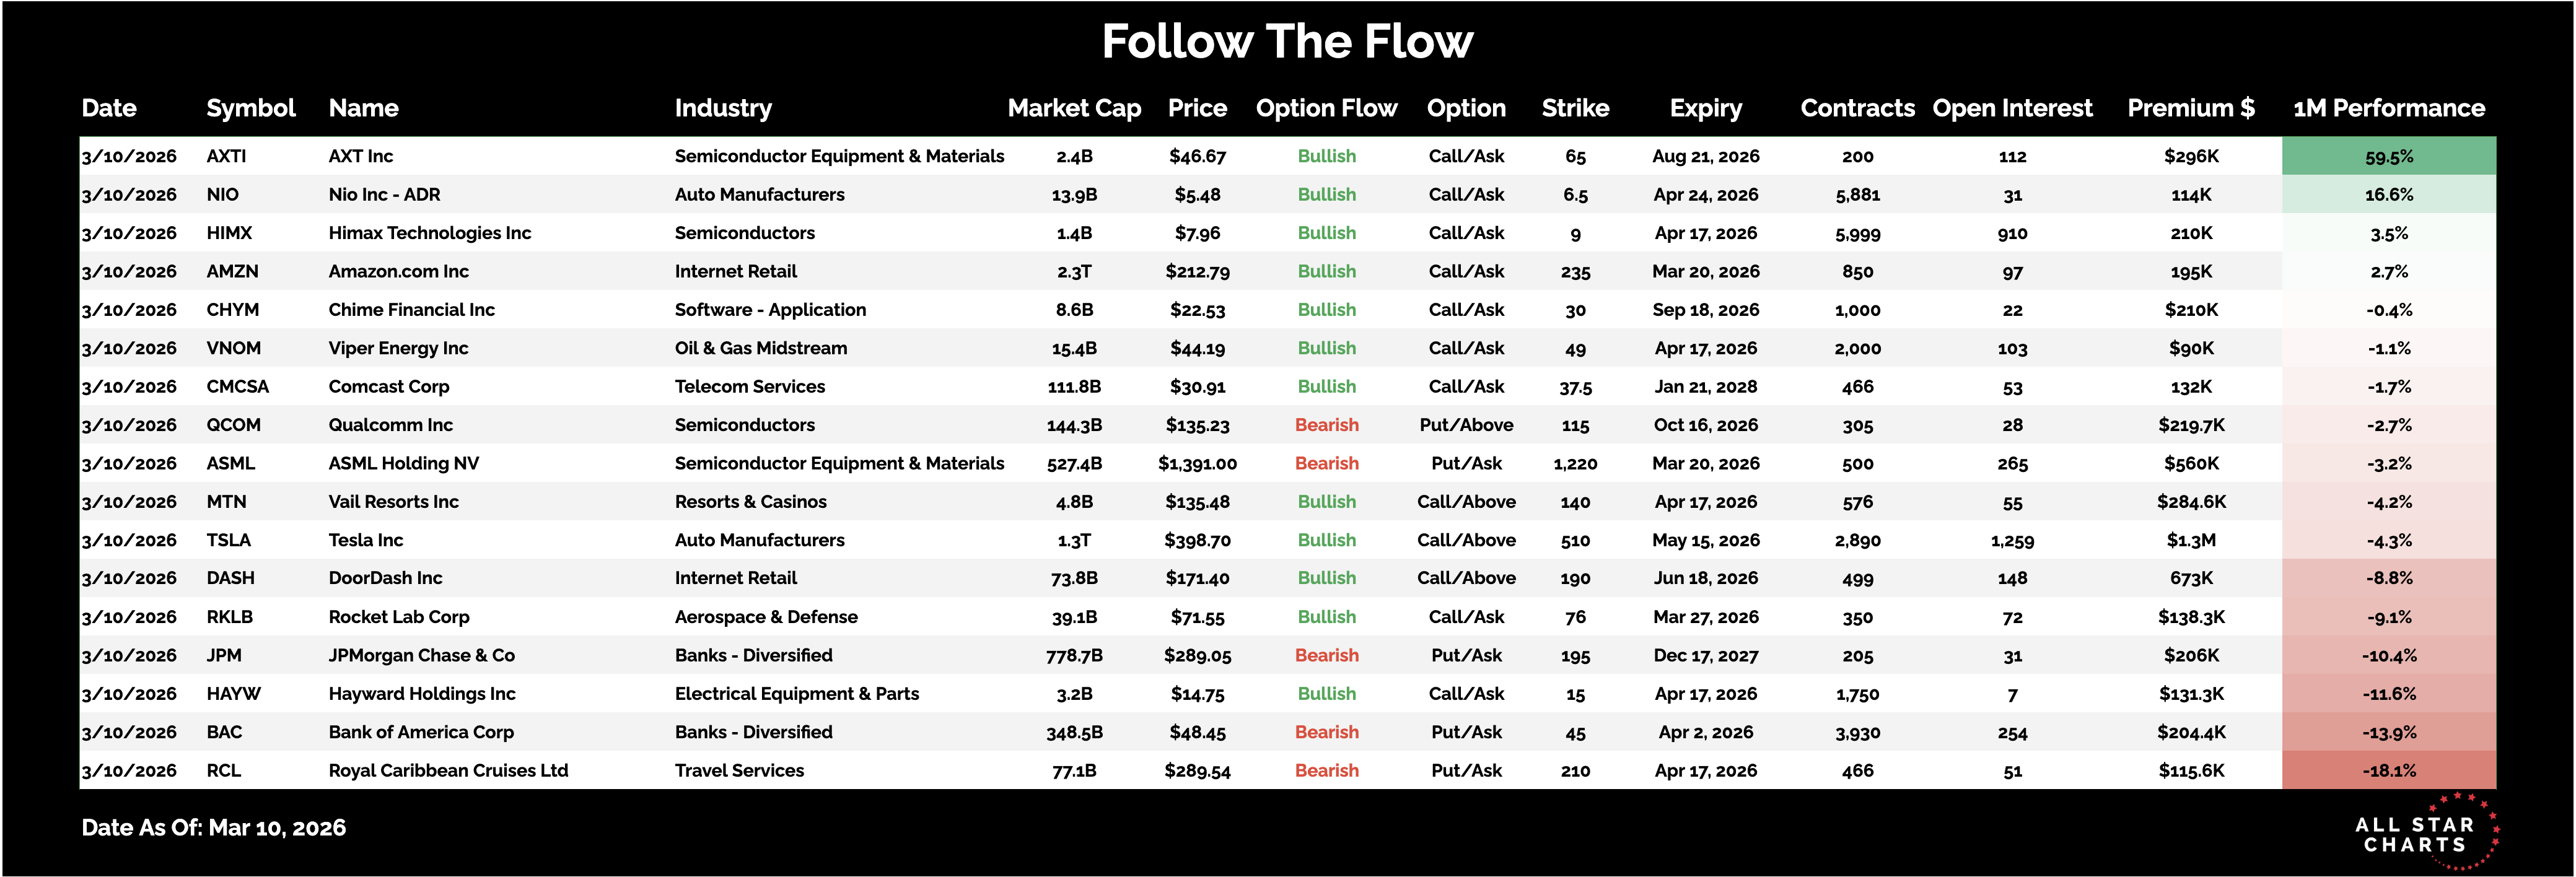
Task: Select the Royal Caribbean Cruises Ltd name
Action: 448,771
